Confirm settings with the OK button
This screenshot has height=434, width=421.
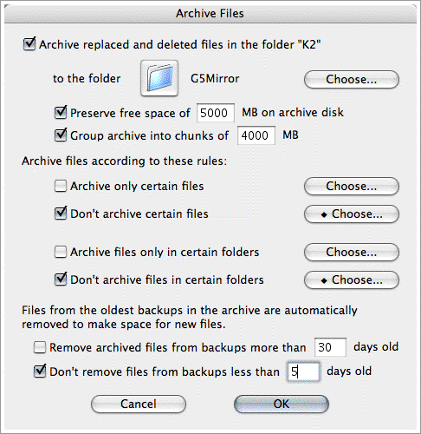[282, 404]
